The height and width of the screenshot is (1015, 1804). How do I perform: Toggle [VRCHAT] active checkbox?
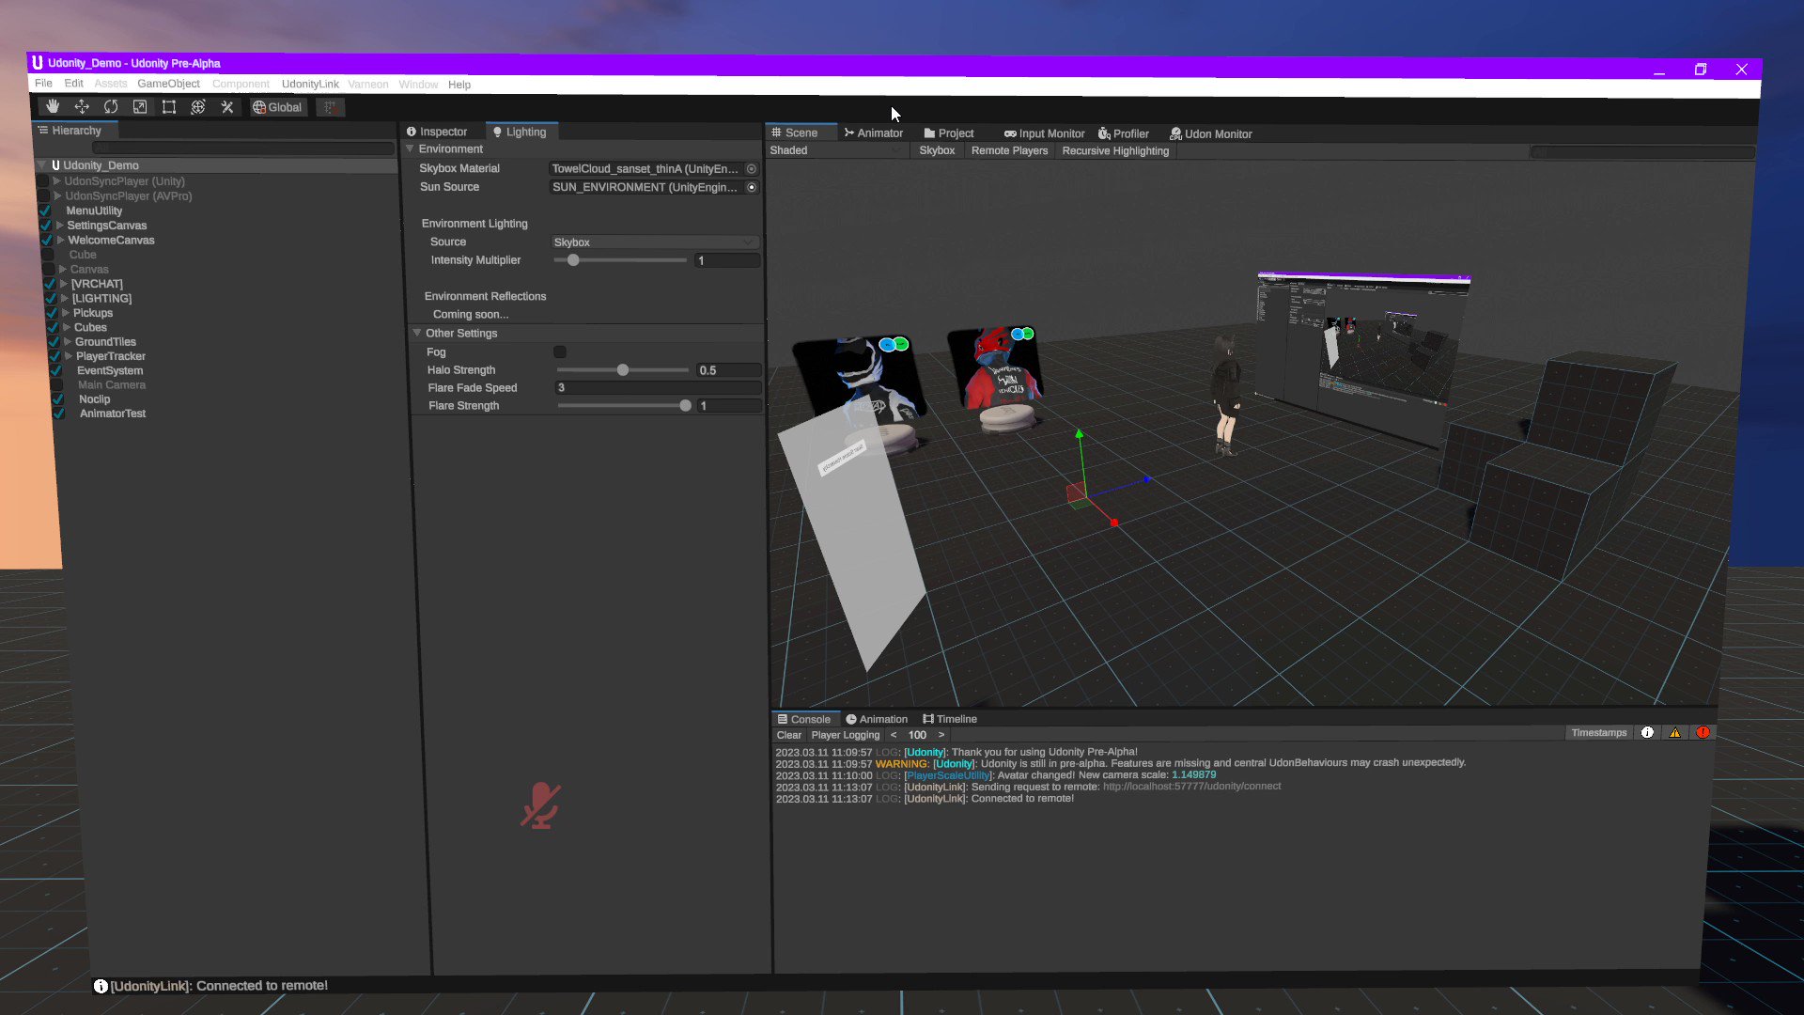pyautogui.click(x=51, y=284)
